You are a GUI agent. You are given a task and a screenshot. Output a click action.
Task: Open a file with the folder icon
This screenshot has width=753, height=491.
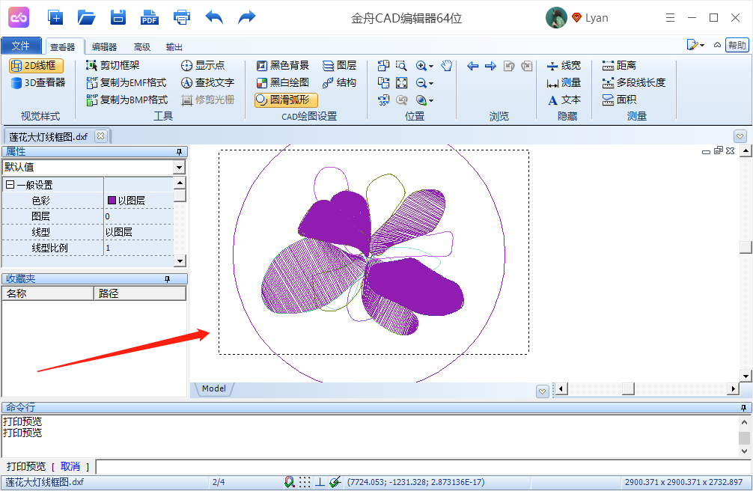click(87, 17)
